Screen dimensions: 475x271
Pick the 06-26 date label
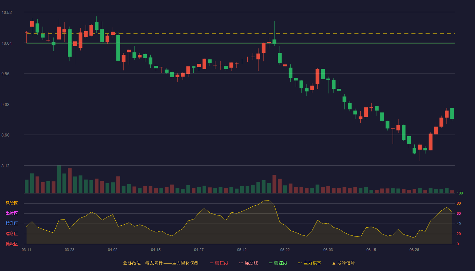414,250
